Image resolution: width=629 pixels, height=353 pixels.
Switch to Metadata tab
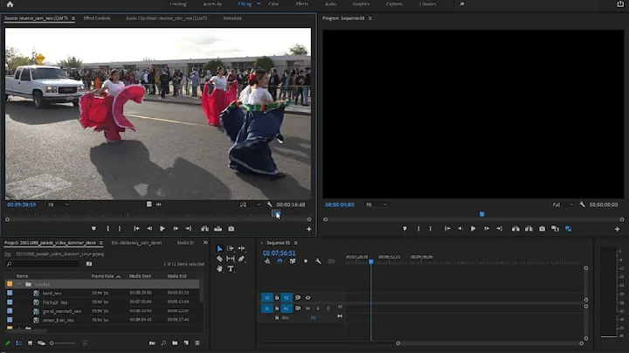(232, 18)
